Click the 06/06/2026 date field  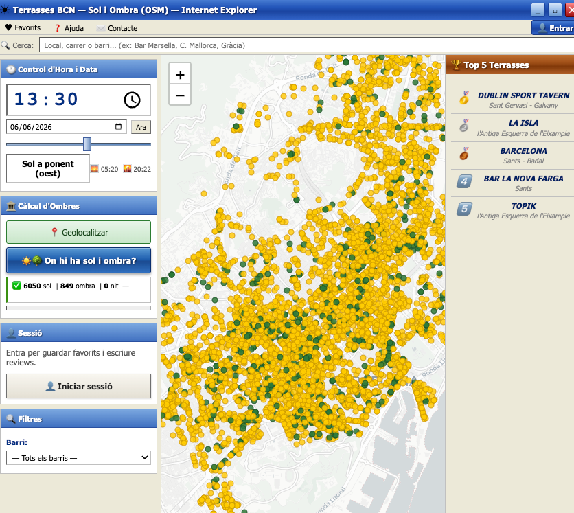click(67, 127)
